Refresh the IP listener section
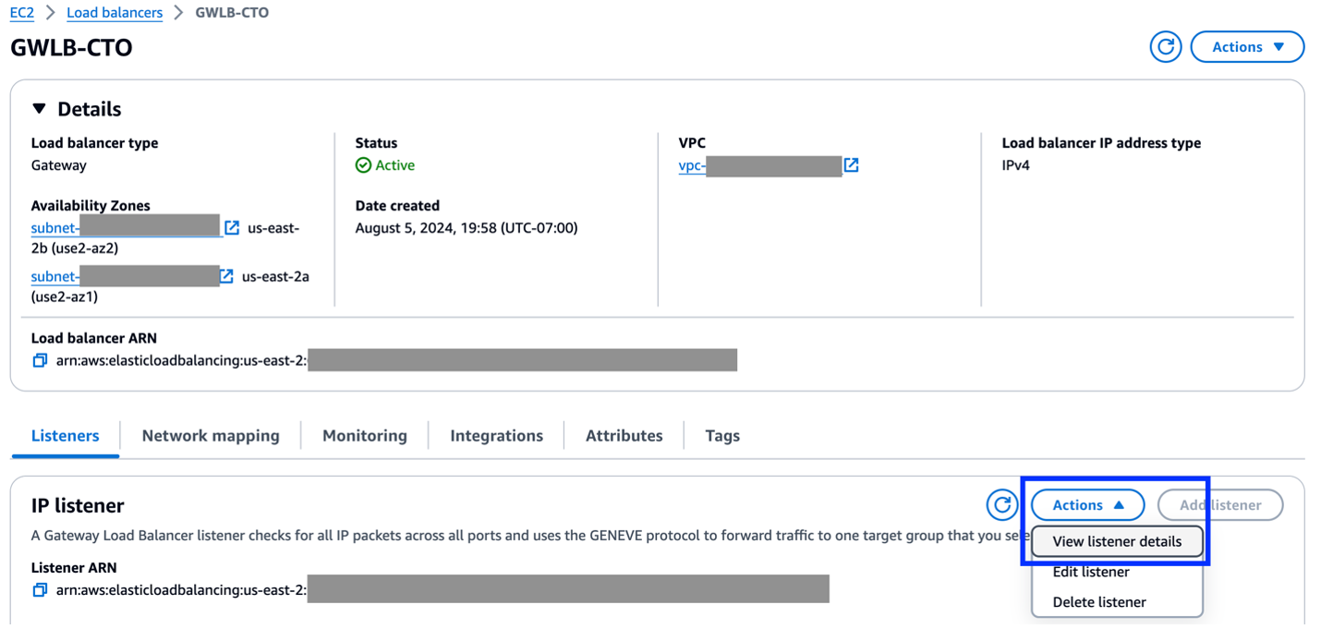 pos(1001,505)
